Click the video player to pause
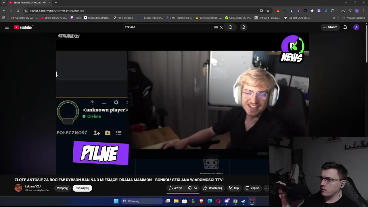 click(182, 103)
